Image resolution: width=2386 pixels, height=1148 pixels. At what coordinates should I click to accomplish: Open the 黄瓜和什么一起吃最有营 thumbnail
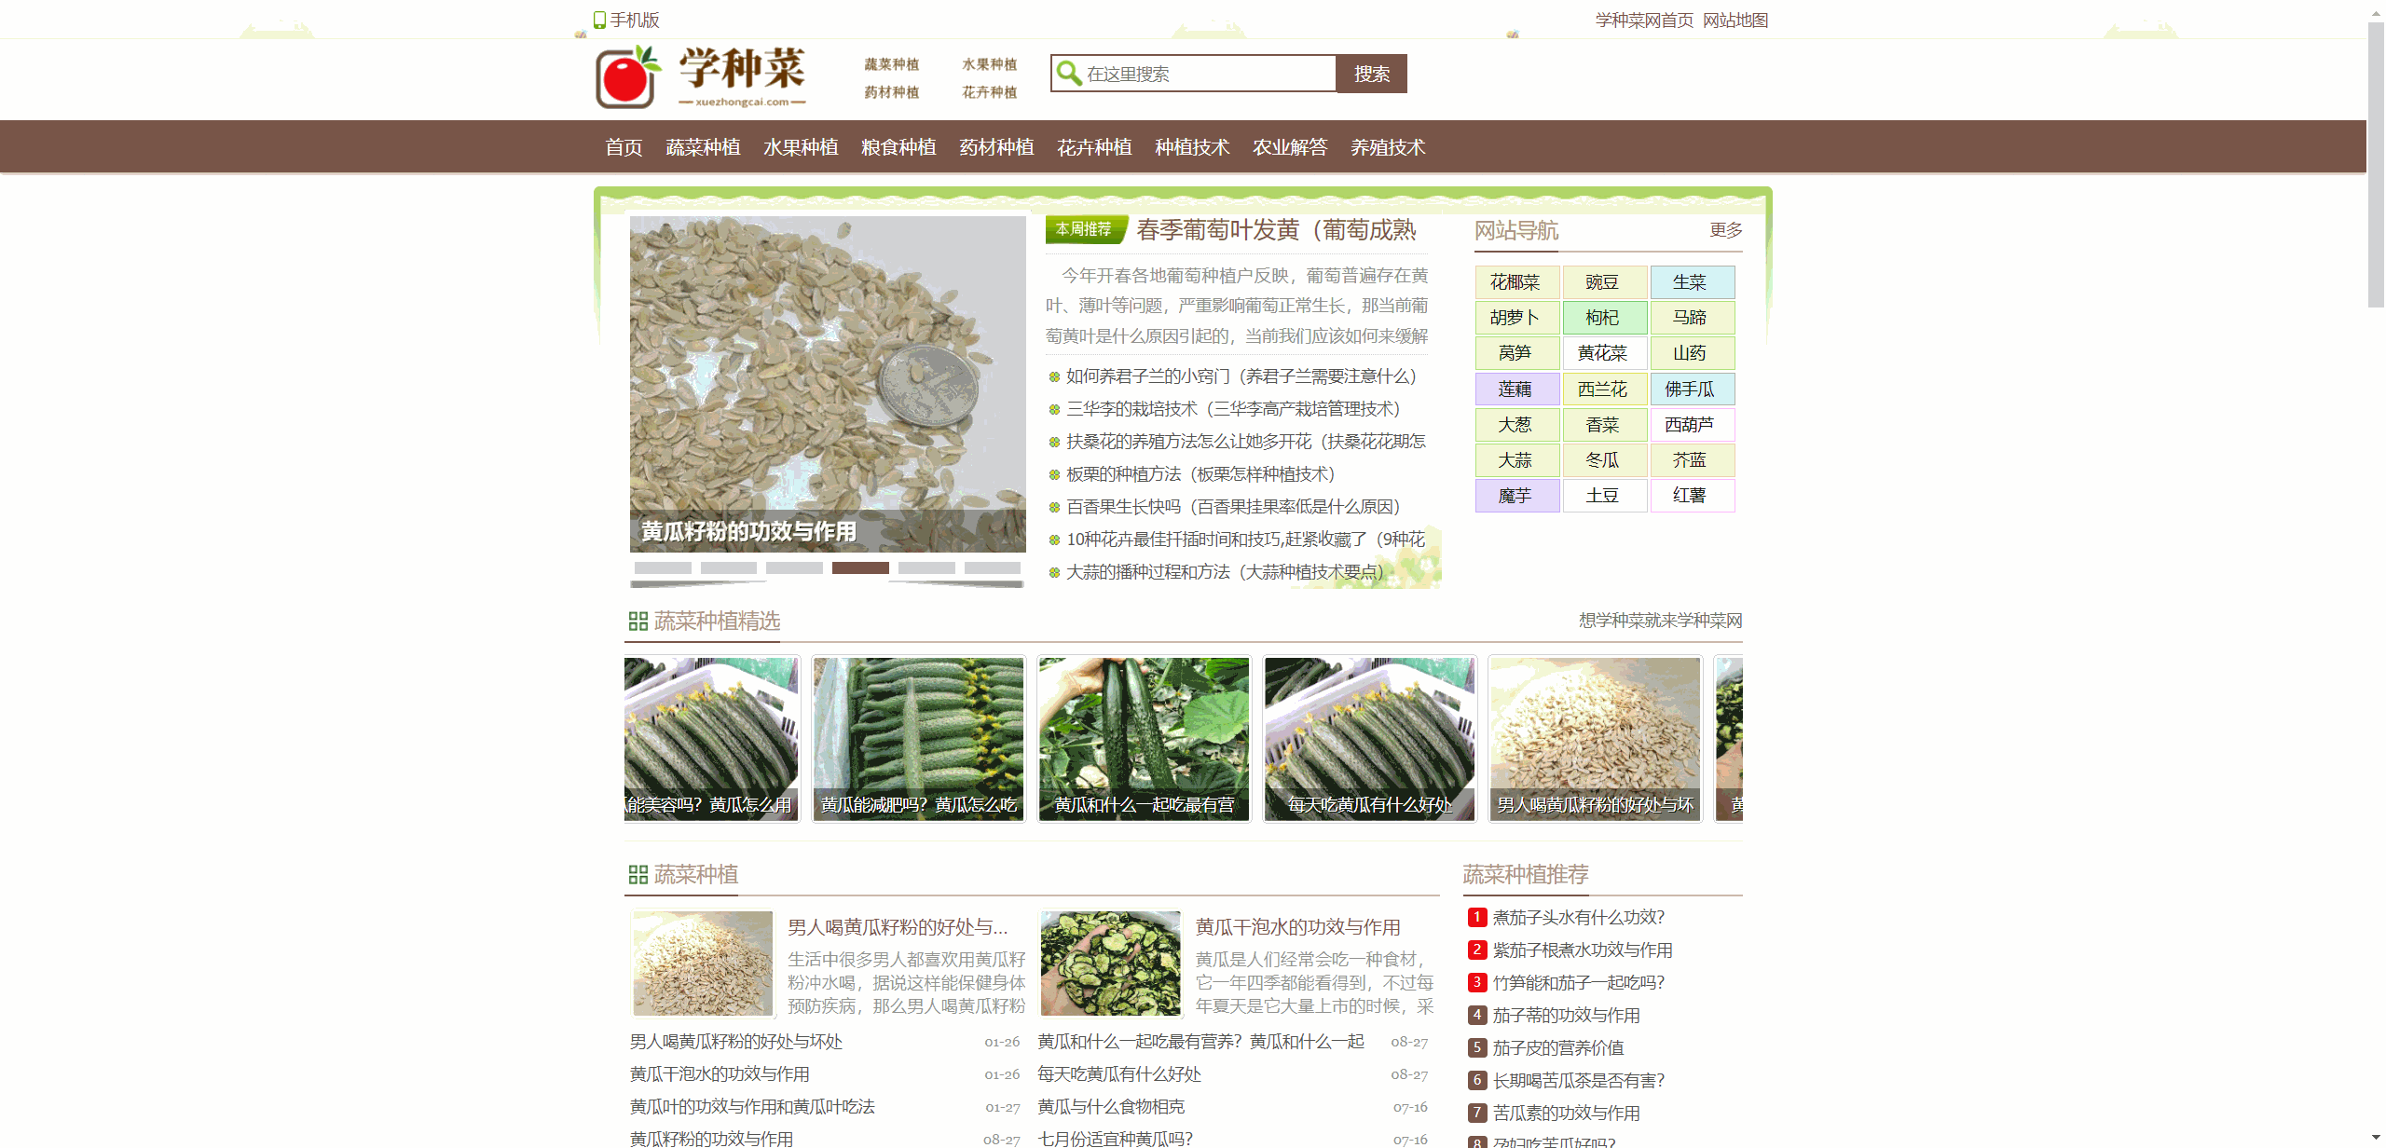pyautogui.click(x=1144, y=739)
